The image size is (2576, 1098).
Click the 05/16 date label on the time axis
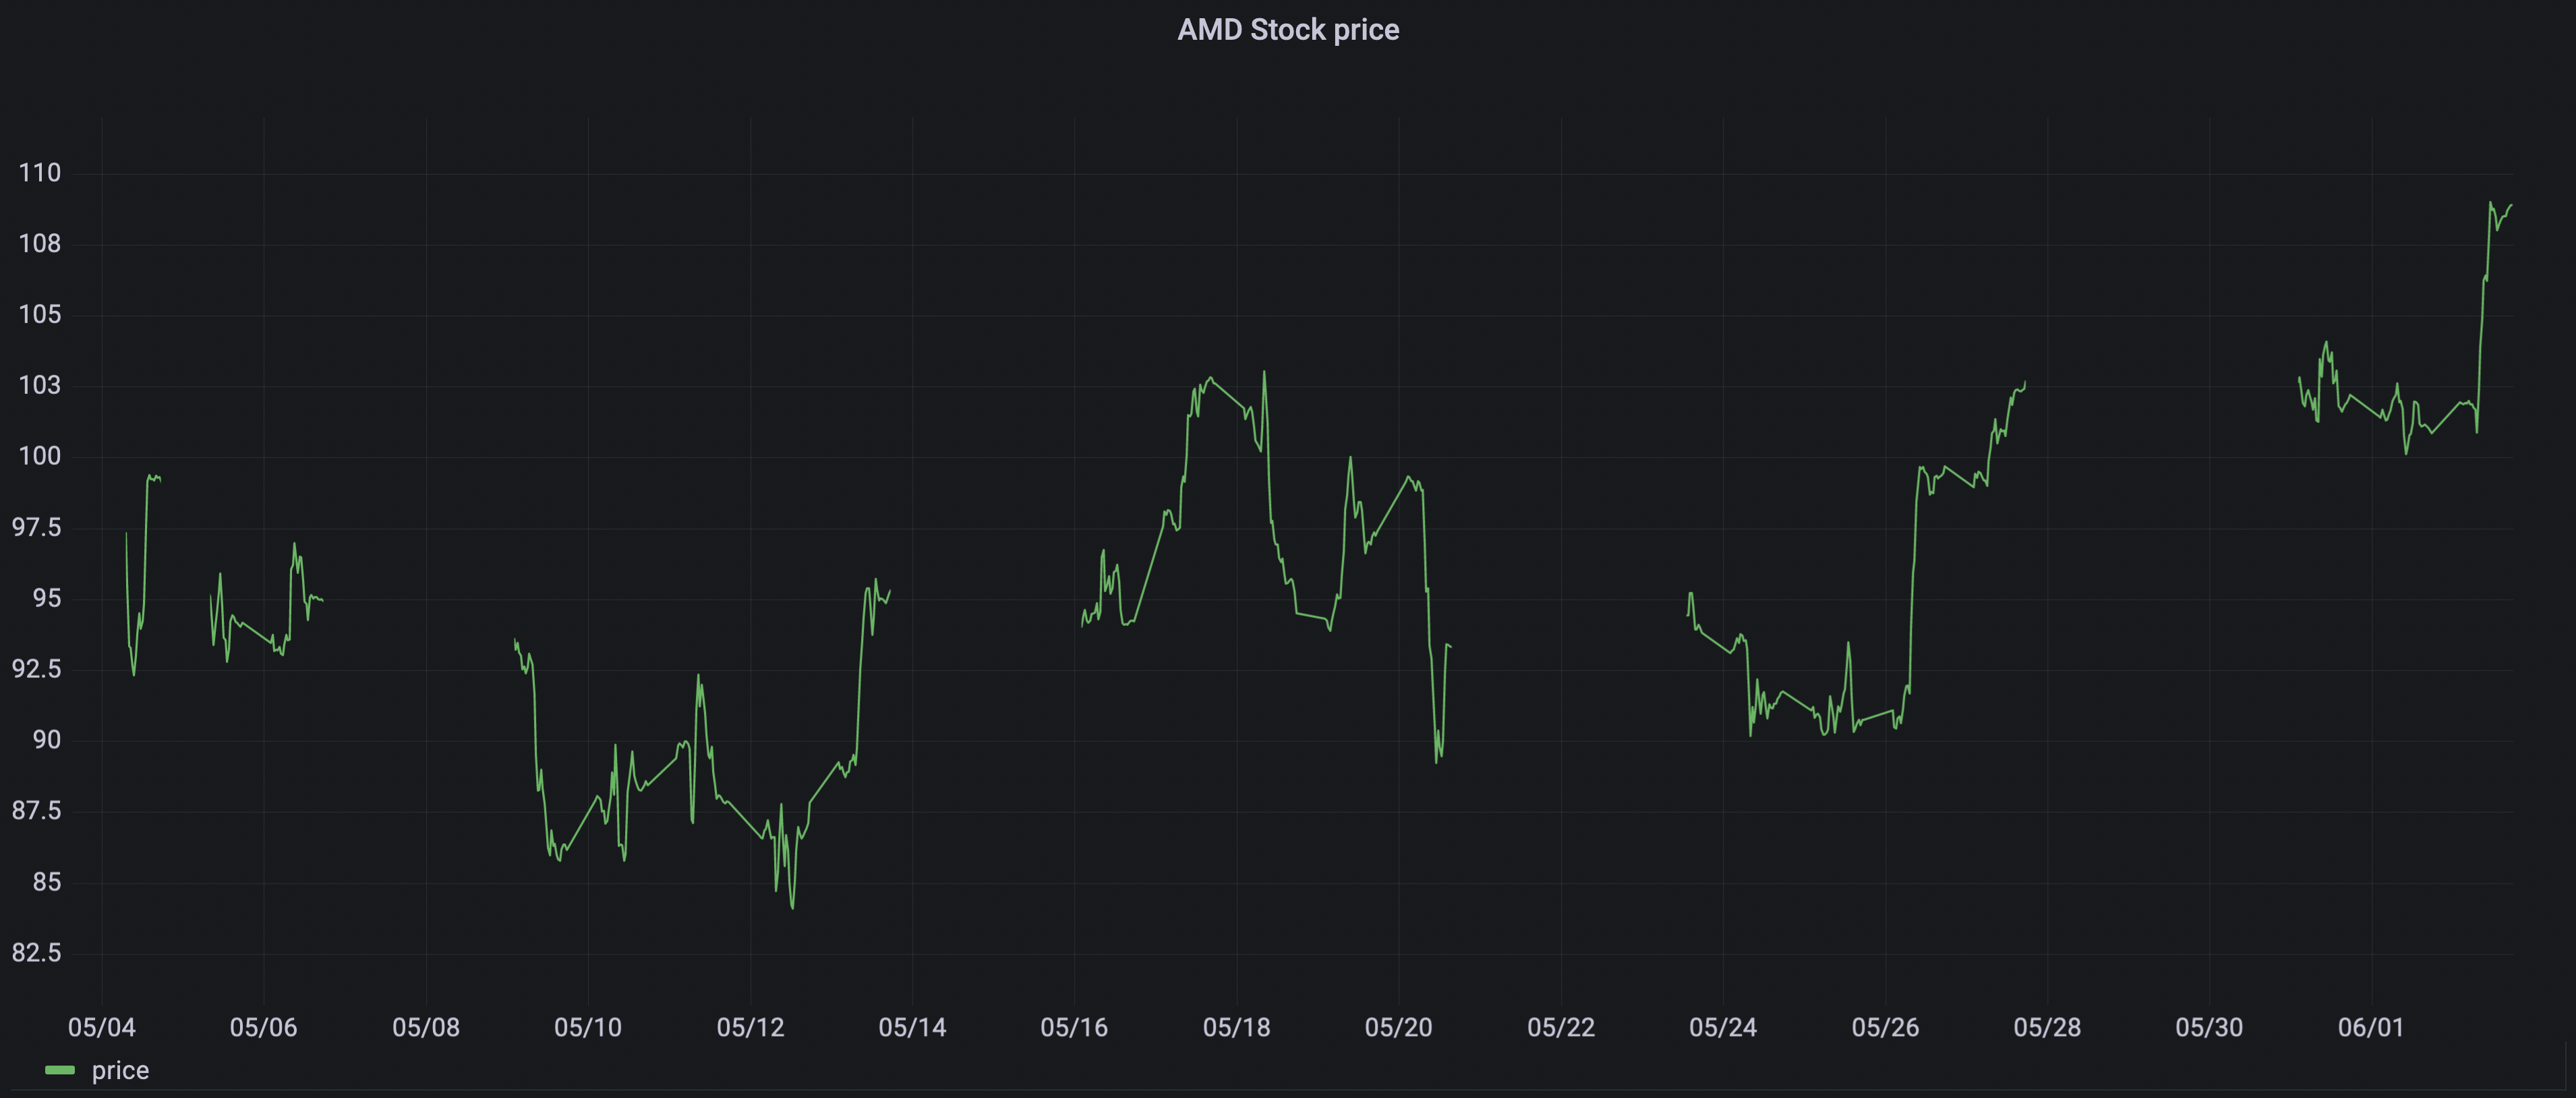pyautogui.click(x=1074, y=1027)
